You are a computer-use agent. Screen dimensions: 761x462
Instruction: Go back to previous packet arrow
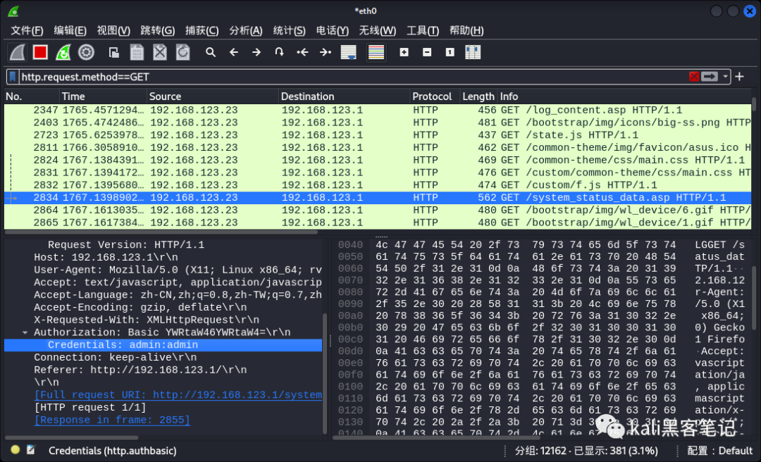point(233,52)
